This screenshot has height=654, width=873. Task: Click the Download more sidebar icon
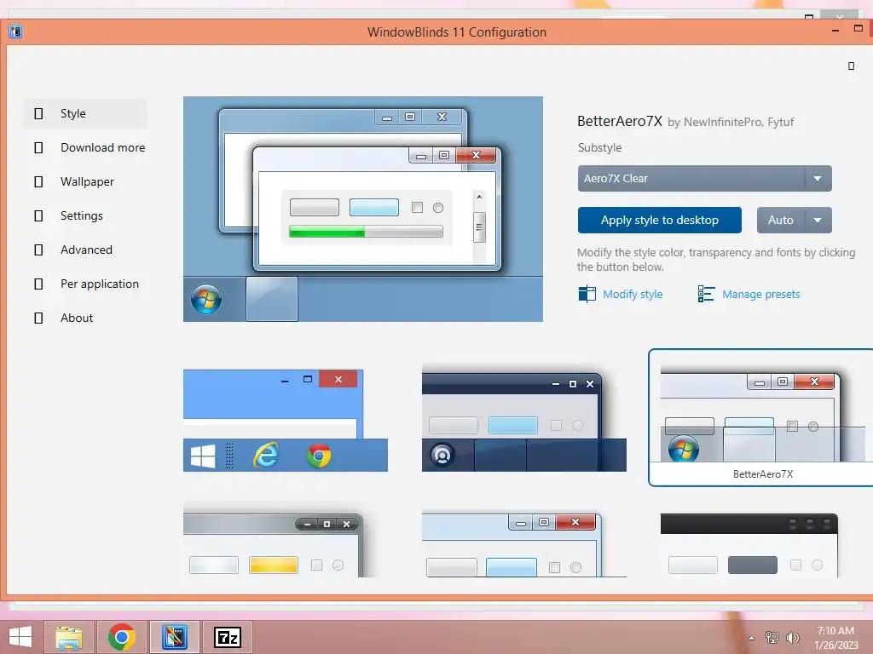click(x=38, y=147)
